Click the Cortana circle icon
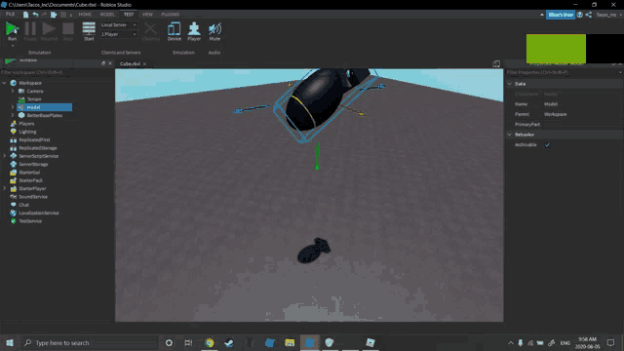The height and width of the screenshot is (351, 624). [169, 342]
